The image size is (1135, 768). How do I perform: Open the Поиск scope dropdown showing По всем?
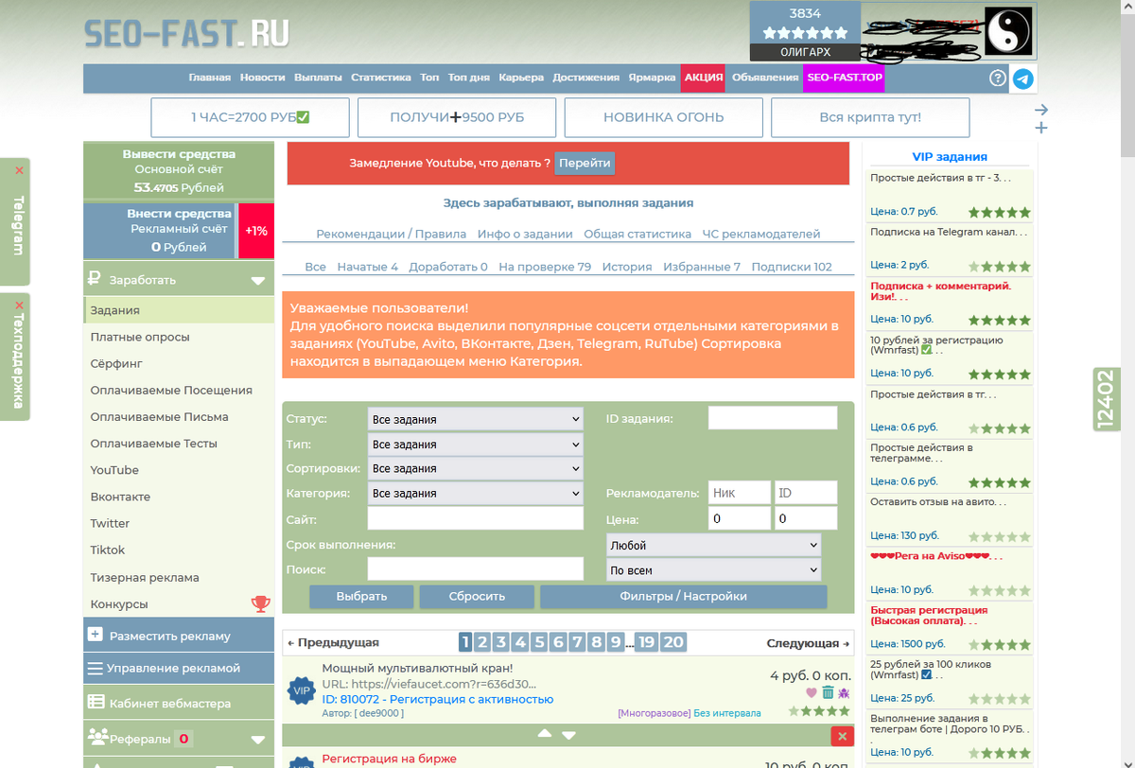(x=713, y=570)
